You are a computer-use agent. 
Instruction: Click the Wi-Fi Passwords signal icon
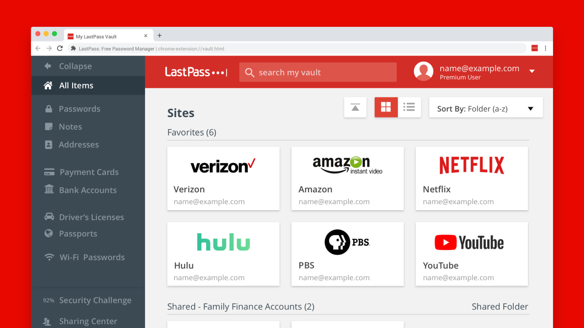point(49,257)
